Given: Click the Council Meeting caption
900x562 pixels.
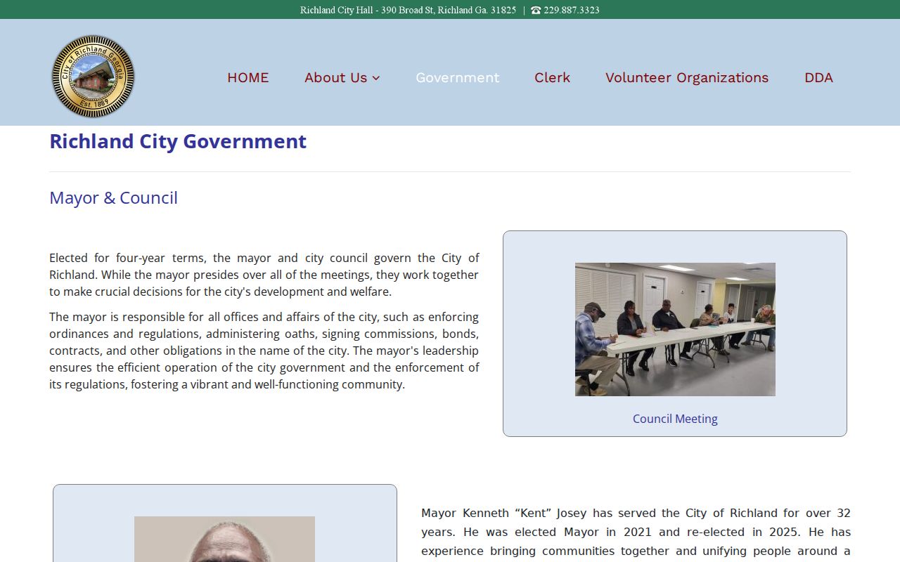Looking at the screenshot, I should tap(675, 419).
